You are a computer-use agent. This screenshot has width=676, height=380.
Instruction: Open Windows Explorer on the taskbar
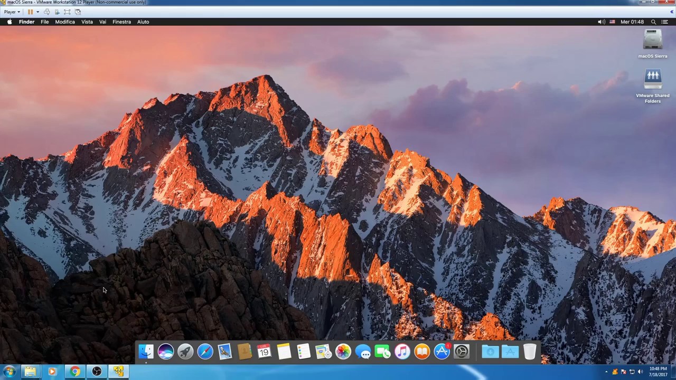coord(30,372)
